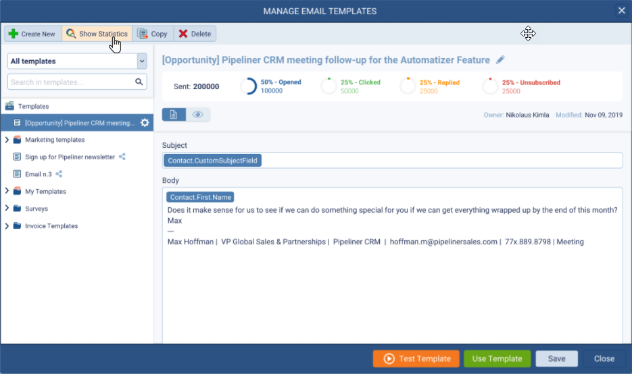Click the search magnifier icon
632x374 pixels.
(139, 82)
